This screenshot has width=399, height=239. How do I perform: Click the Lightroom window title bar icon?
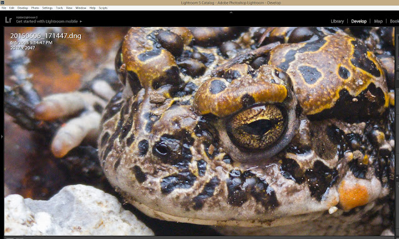pos(2,2)
